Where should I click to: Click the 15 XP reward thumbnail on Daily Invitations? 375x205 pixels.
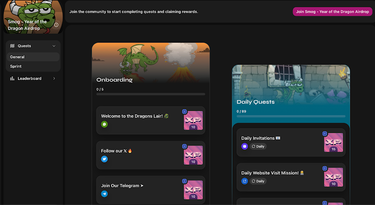[x=333, y=142]
